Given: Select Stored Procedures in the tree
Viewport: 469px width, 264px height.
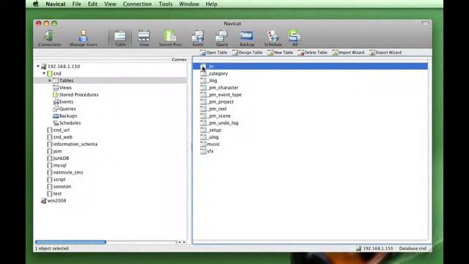Looking at the screenshot, I should coord(75,95).
